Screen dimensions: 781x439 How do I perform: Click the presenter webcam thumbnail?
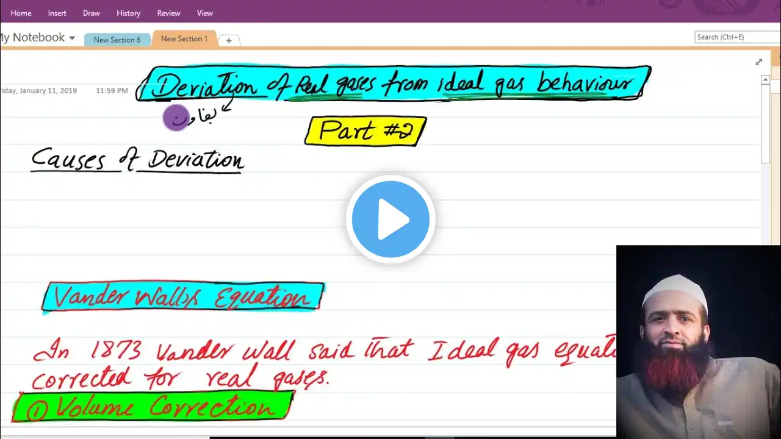click(699, 341)
